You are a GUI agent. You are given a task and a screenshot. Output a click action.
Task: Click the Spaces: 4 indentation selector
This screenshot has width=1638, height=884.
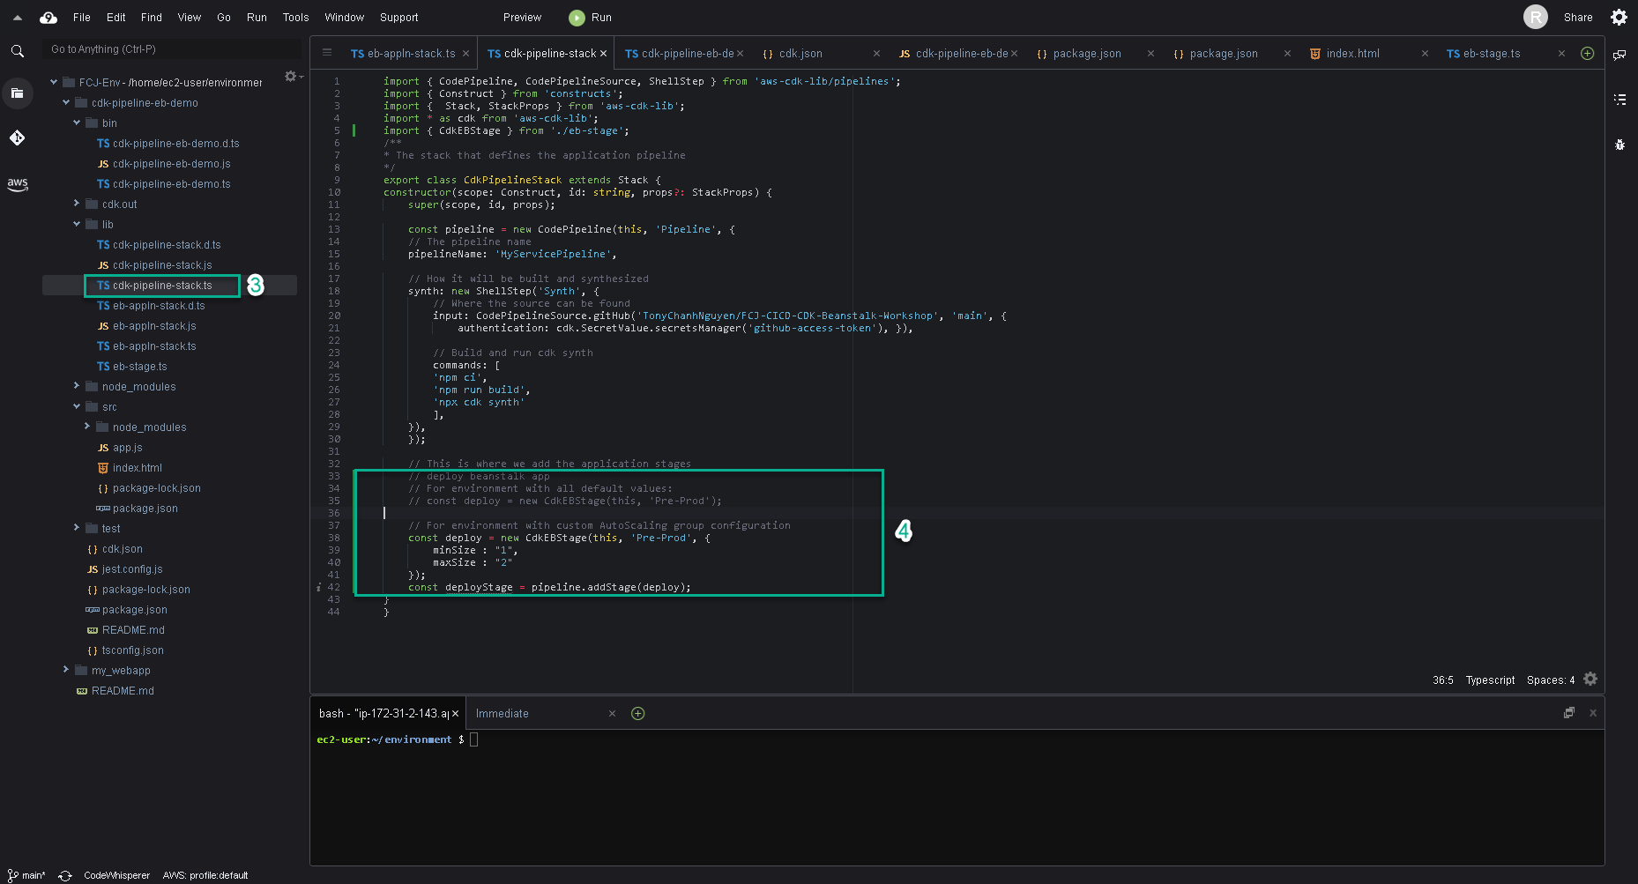coord(1551,680)
